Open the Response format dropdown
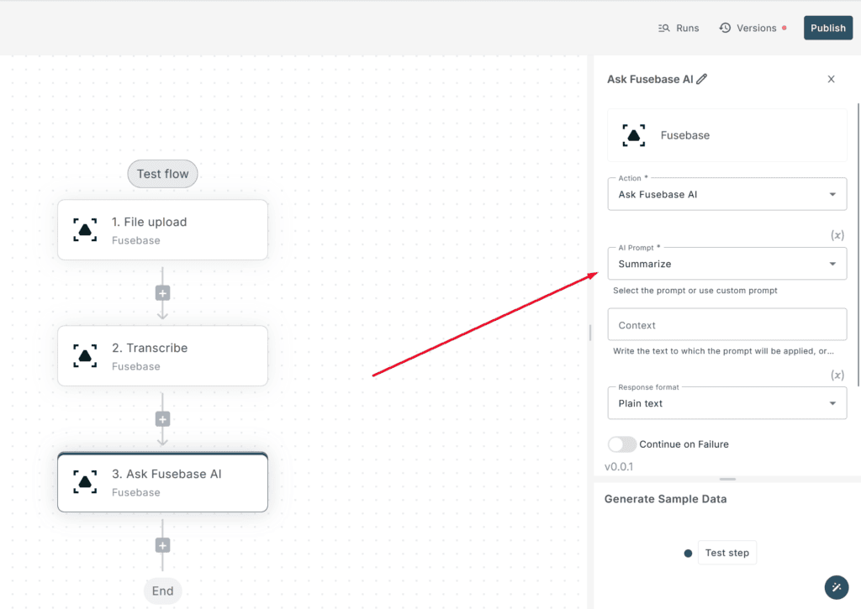Image resolution: width=861 pixels, height=609 pixels. (x=727, y=403)
